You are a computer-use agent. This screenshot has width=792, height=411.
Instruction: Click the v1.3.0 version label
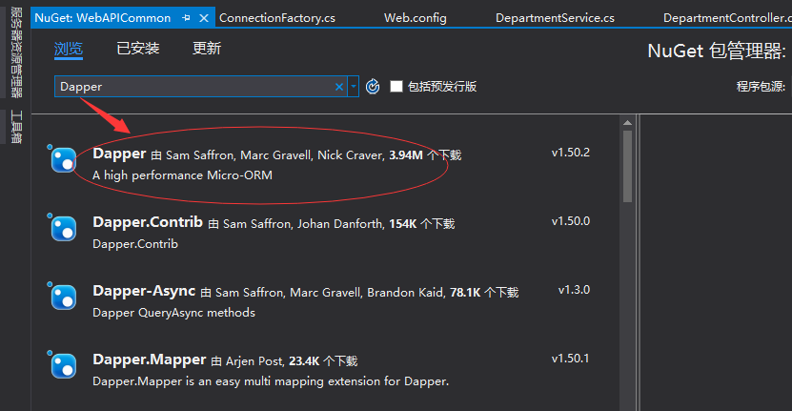[x=574, y=290]
